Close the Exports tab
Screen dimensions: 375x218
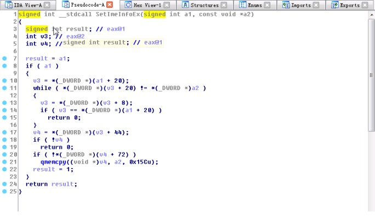coord(365,5)
